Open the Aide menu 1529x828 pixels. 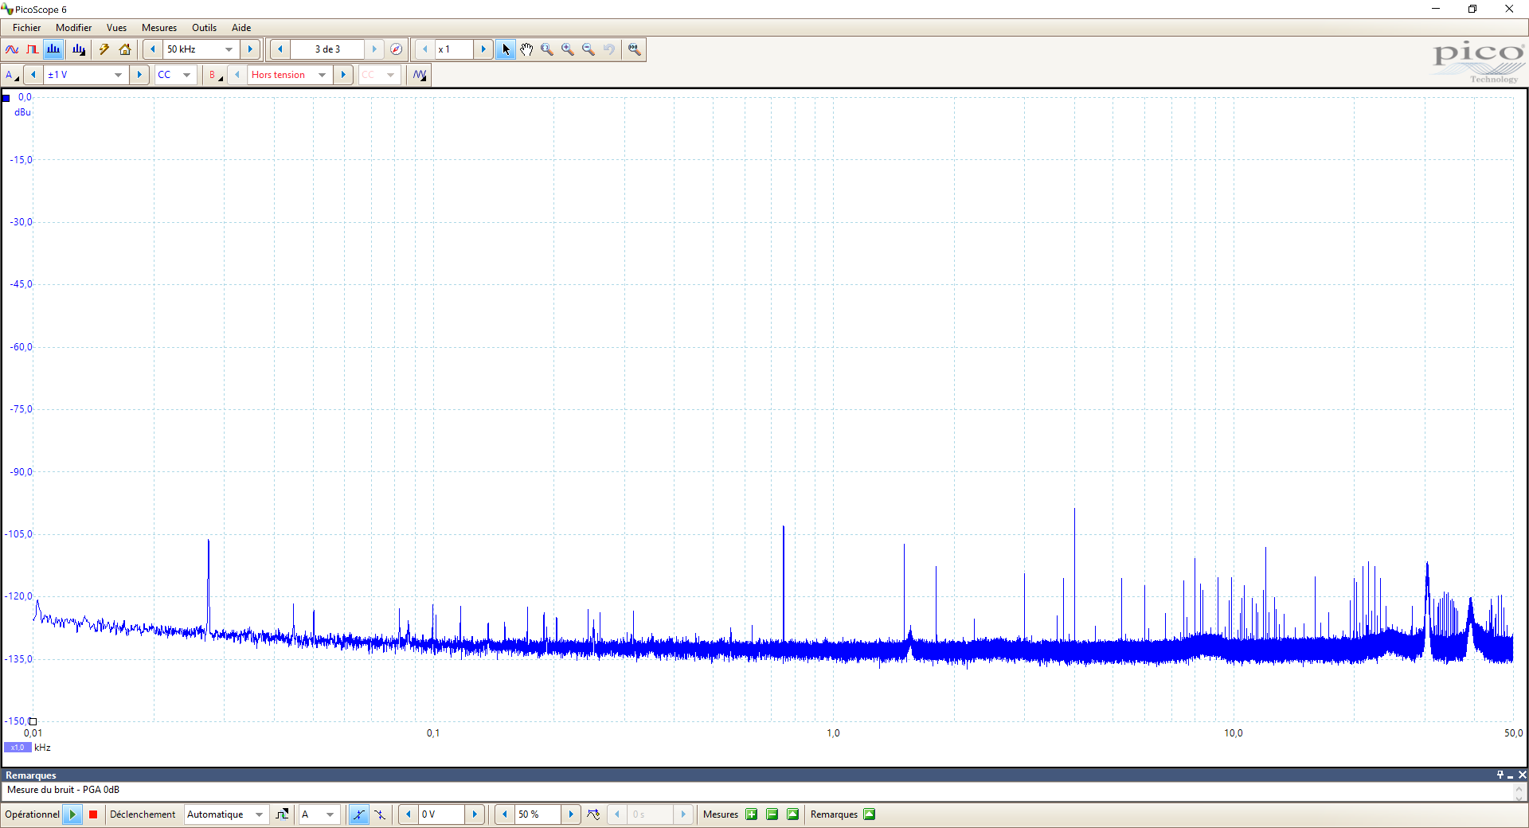pos(241,28)
